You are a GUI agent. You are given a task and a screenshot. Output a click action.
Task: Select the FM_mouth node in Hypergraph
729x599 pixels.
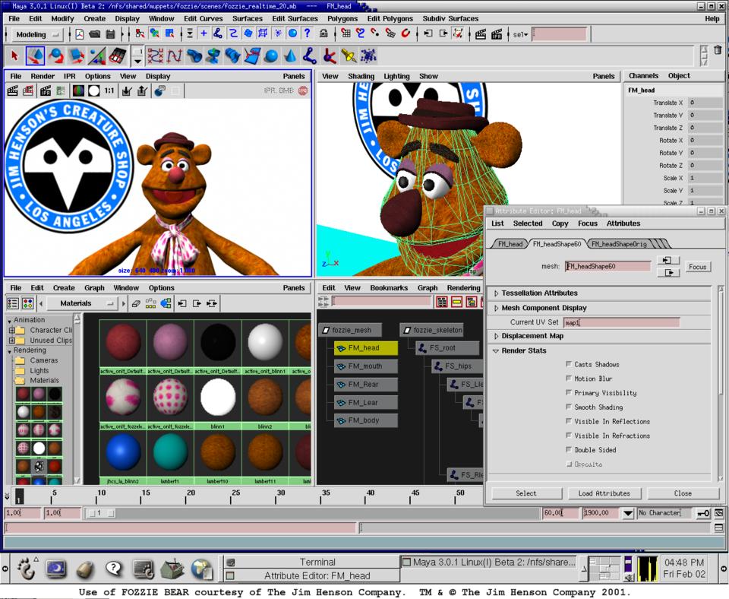click(x=365, y=366)
